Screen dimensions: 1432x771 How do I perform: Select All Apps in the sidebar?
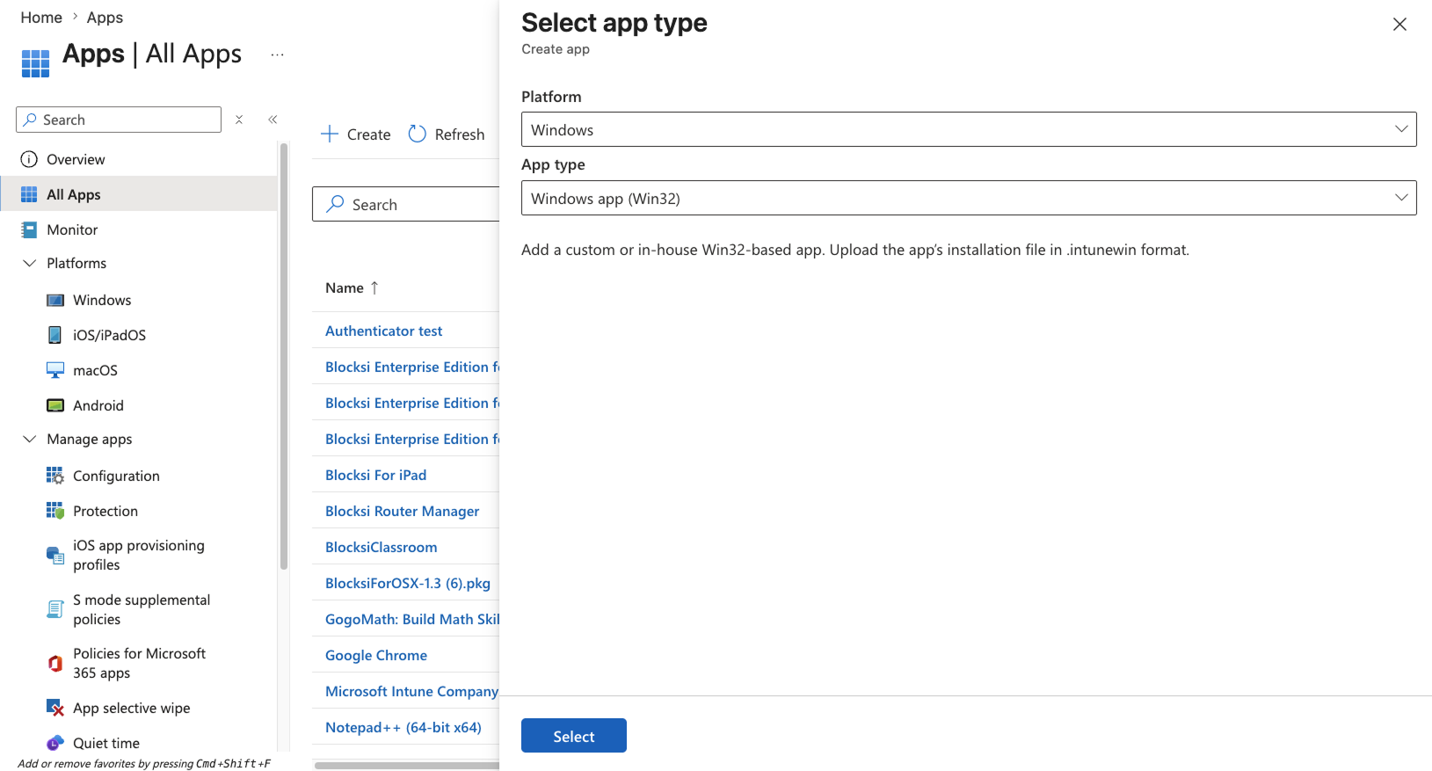[139, 194]
